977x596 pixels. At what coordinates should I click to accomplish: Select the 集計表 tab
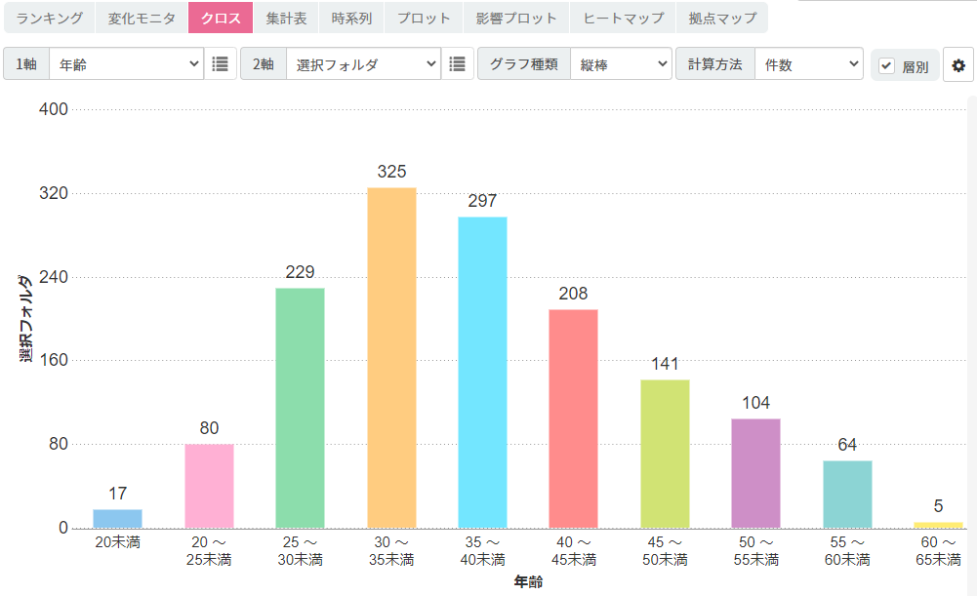point(286,18)
